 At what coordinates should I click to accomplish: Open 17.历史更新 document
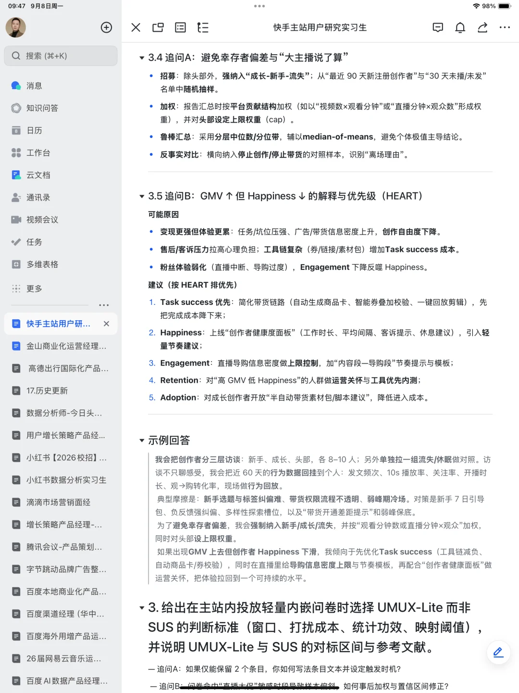click(x=61, y=391)
